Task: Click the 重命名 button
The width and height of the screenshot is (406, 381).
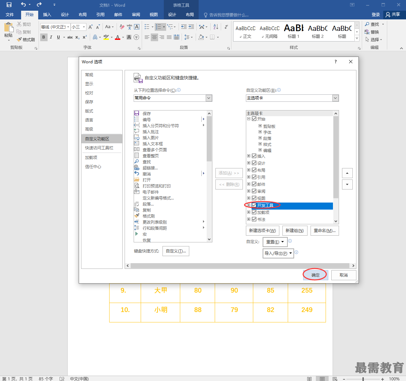Action: (x=325, y=231)
